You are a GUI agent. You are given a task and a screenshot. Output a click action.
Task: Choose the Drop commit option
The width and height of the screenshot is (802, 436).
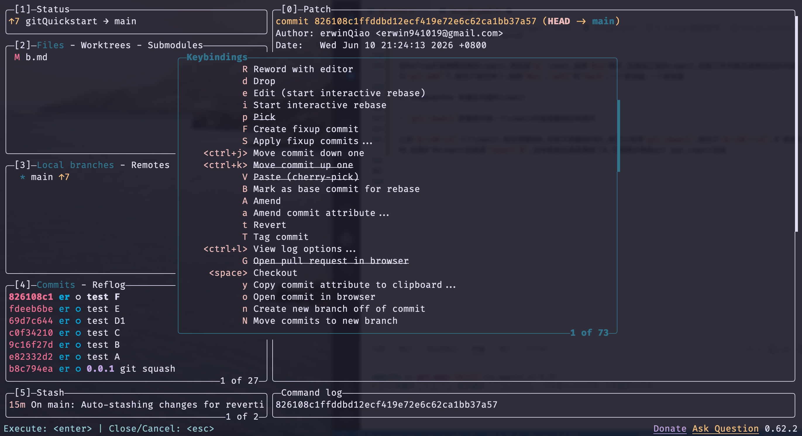click(x=259, y=81)
